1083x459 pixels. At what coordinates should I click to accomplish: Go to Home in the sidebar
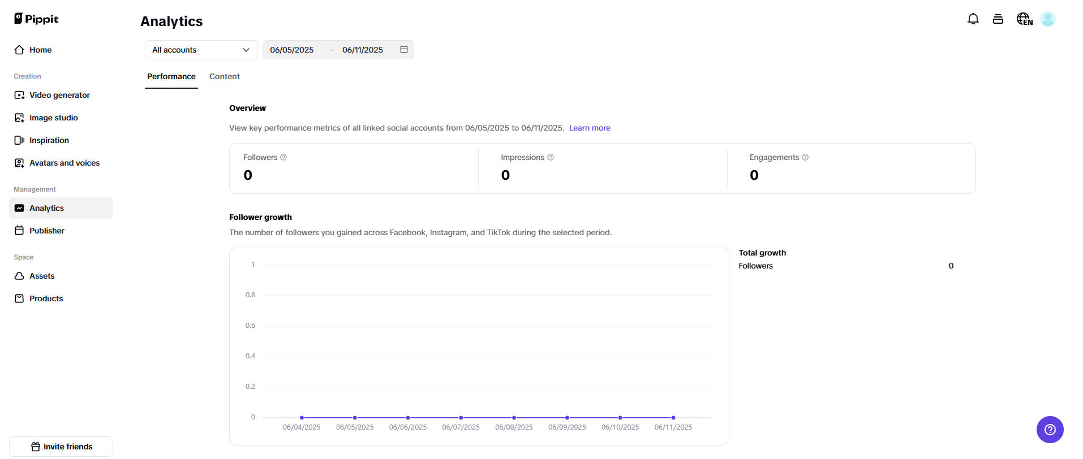tap(61, 50)
